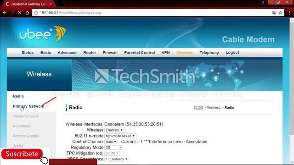Screen dimensions: 294x165
Task: Select the highlighted Wireless menu
Action: pos(185,53)
